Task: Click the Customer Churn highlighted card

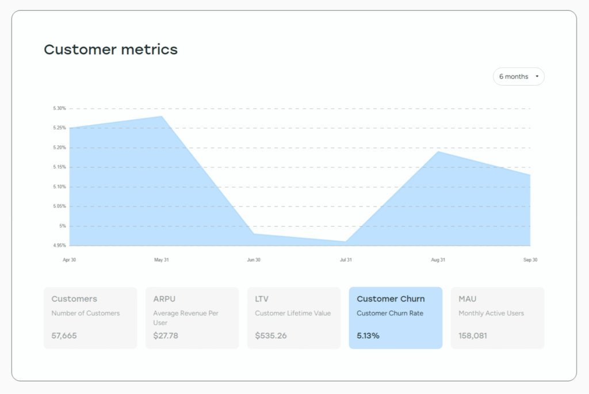Action: [x=395, y=317]
